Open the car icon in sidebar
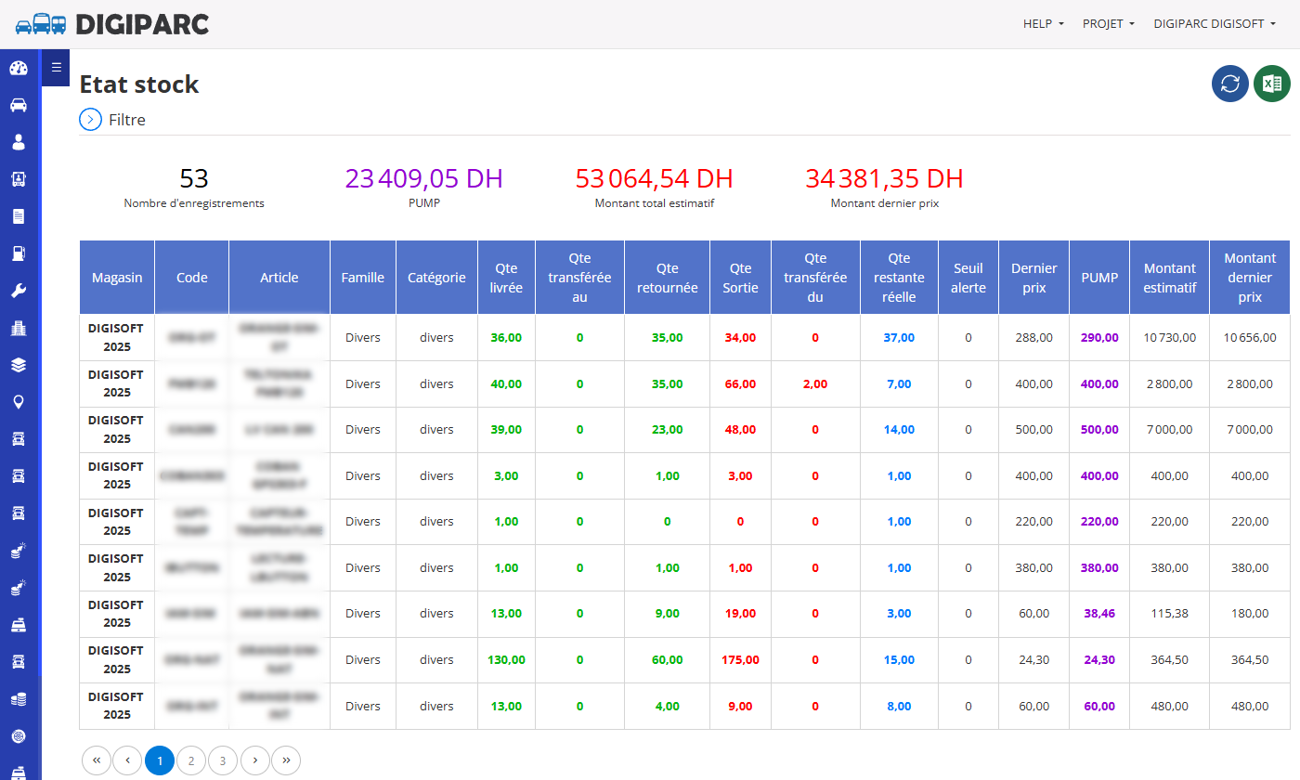Viewport: 1300px width, 780px height. (x=19, y=105)
